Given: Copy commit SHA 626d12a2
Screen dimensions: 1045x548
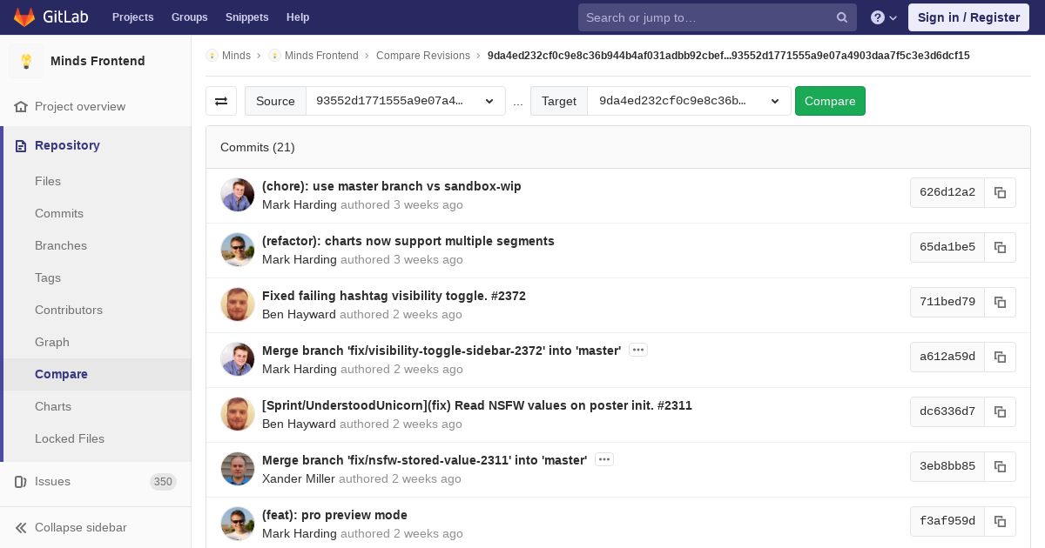Looking at the screenshot, I should (x=1000, y=192).
